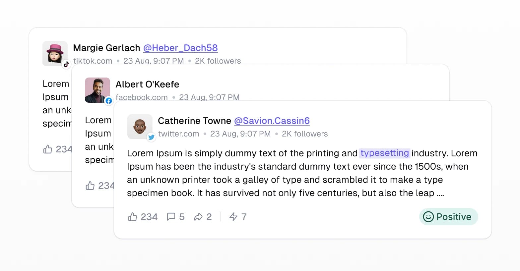
Task: Click Albert O'Keefe's profile photo
Action: [97, 89]
